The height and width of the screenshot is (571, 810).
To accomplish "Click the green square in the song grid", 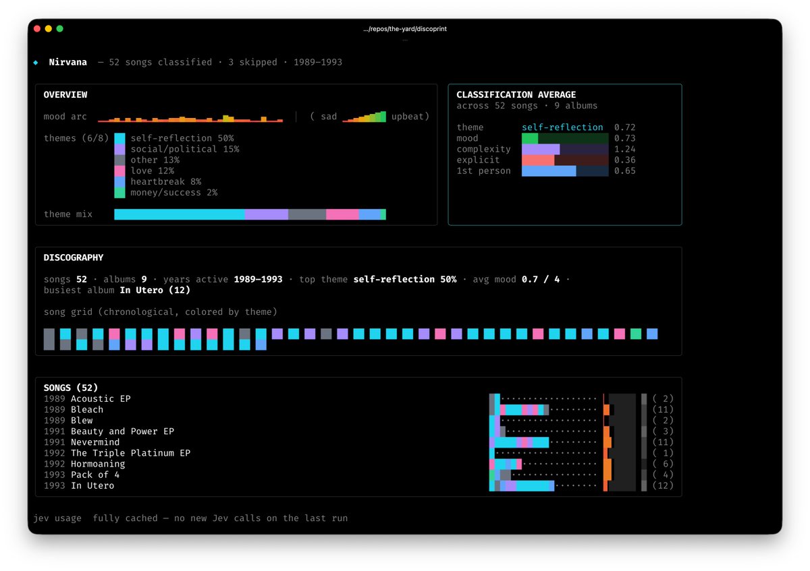I will click(x=636, y=334).
